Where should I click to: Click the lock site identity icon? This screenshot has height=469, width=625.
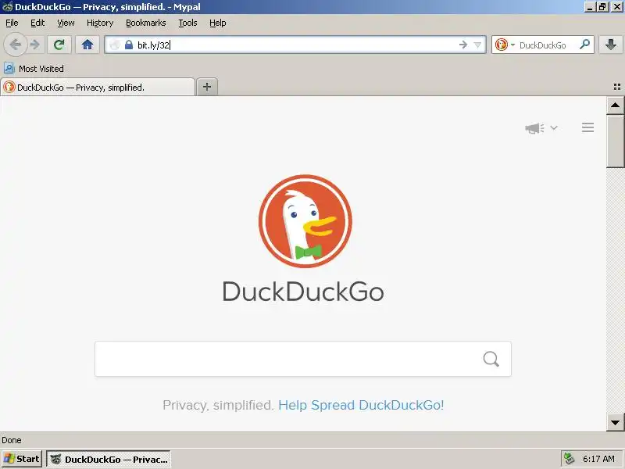pos(128,45)
